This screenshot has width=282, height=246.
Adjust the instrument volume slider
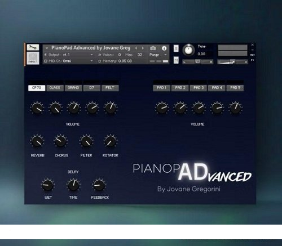[x=232, y=62]
